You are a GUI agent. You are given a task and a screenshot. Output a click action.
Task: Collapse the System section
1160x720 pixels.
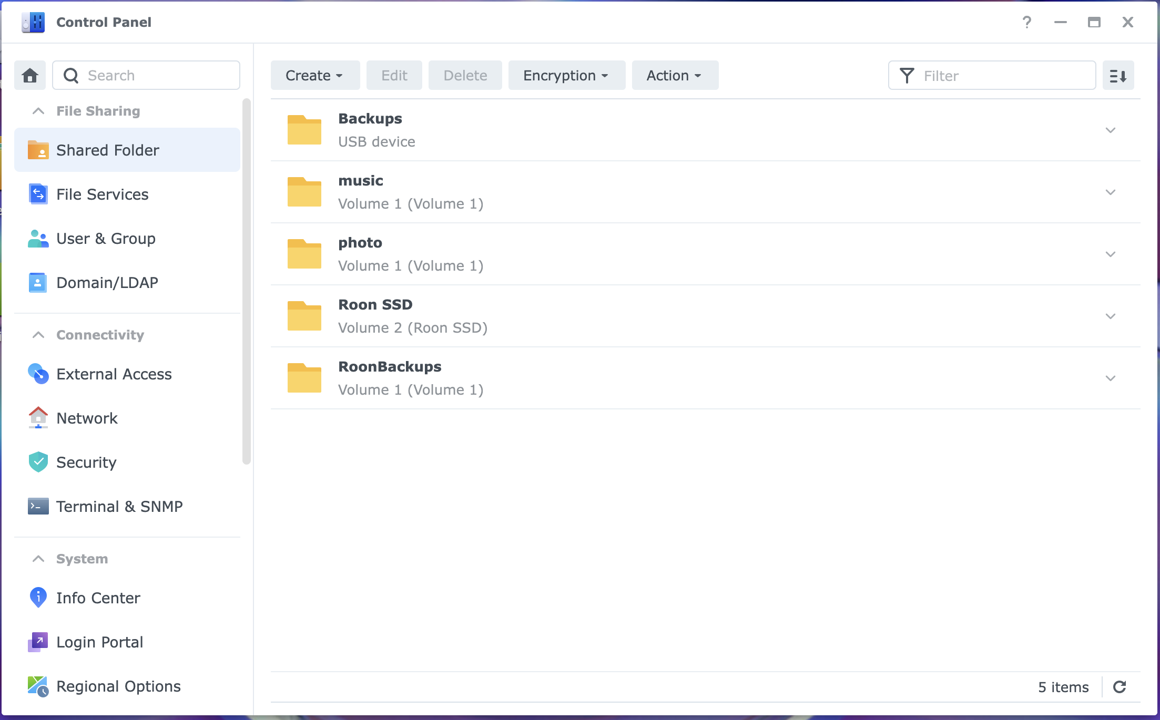[x=38, y=559]
